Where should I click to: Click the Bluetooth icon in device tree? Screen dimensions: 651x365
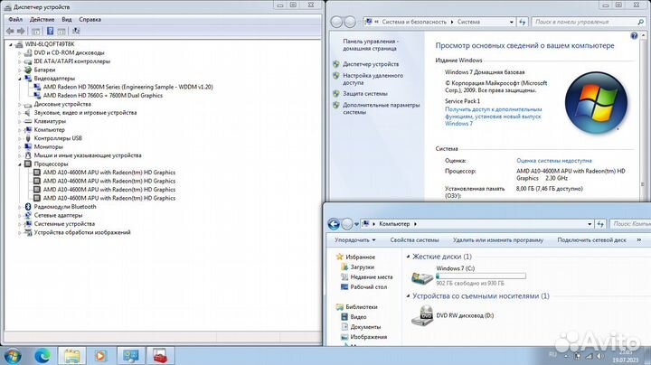pyautogui.click(x=28, y=207)
